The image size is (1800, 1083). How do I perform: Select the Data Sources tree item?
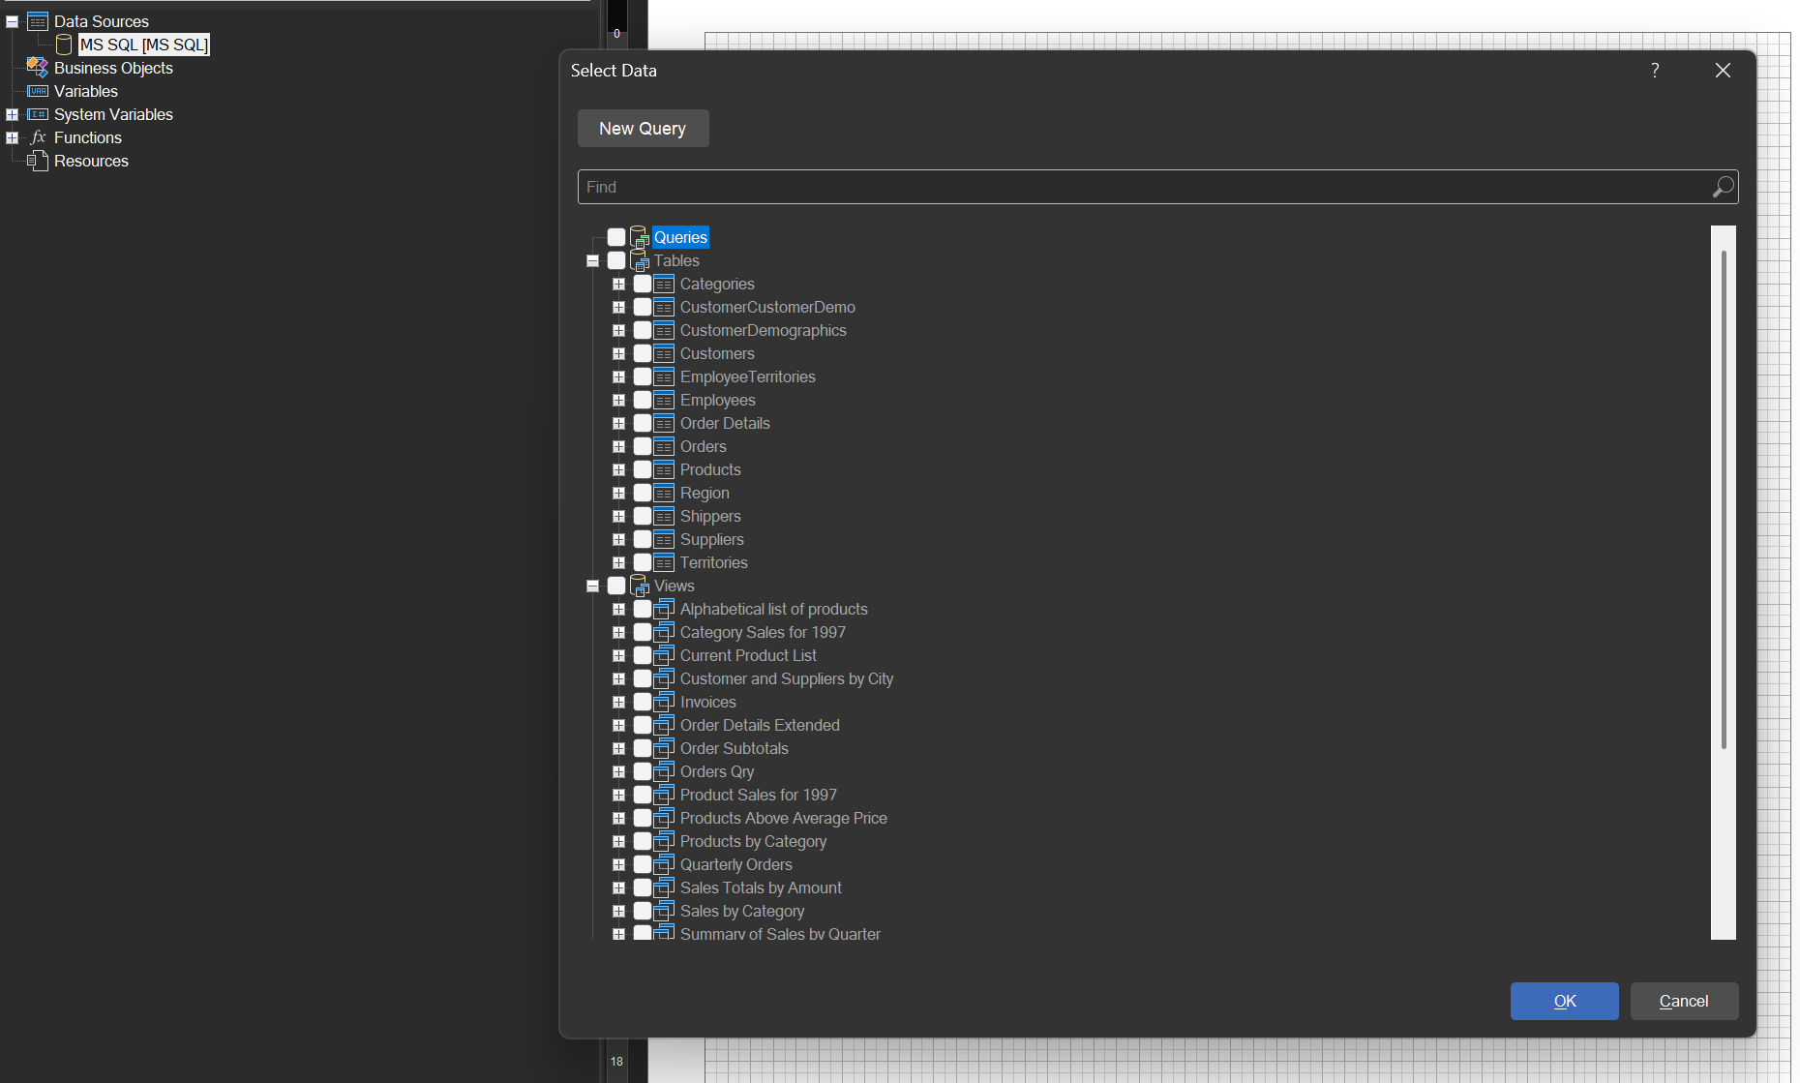point(101,20)
